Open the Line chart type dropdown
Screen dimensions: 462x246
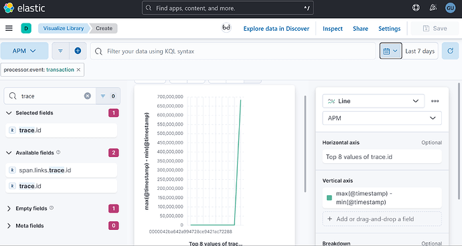click(x=374, y=101)
